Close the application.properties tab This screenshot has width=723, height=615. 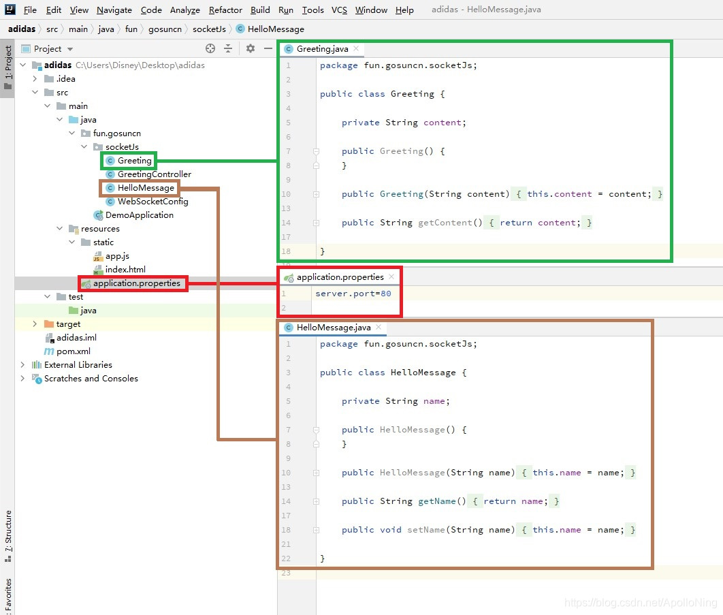click(x=391, y=277)
